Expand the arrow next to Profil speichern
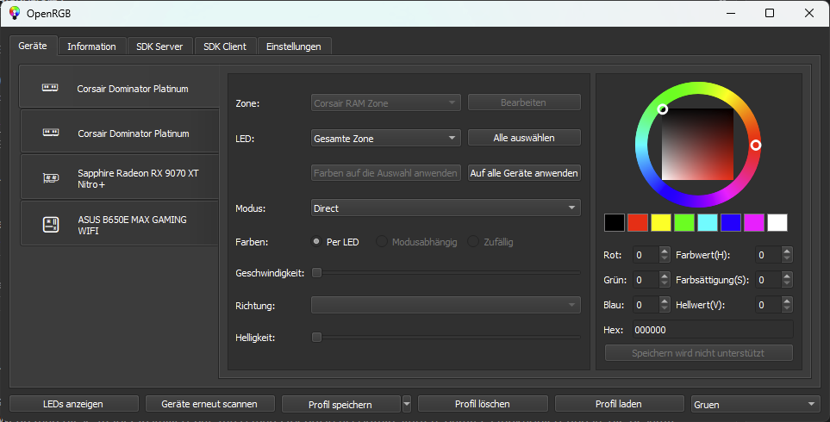Image resolution: width=830 pixels, height=422 pixels. (407, 404)
